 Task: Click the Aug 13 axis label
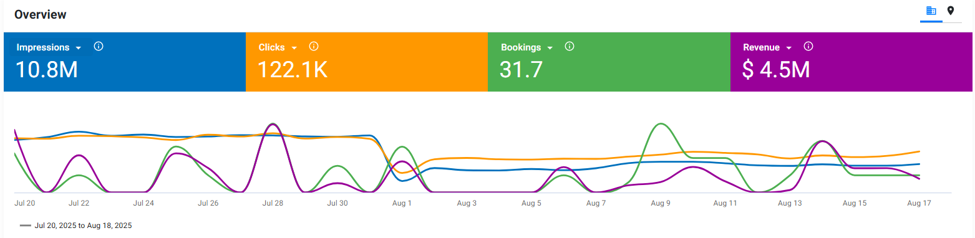790,203
